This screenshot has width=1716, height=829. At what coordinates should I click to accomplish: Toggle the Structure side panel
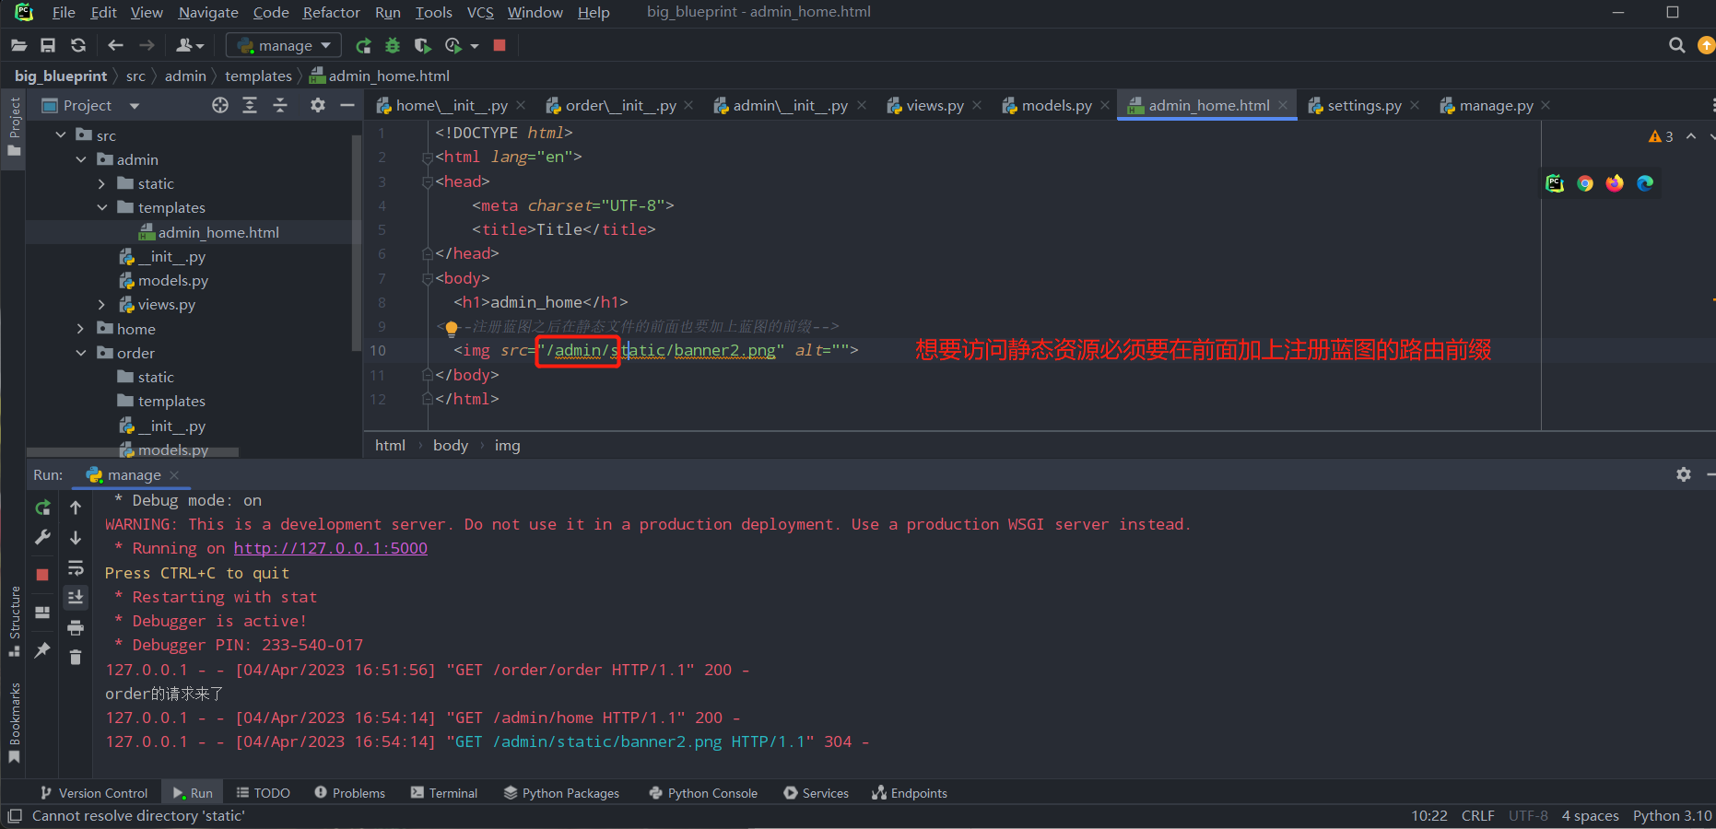[x=15, y=622]
